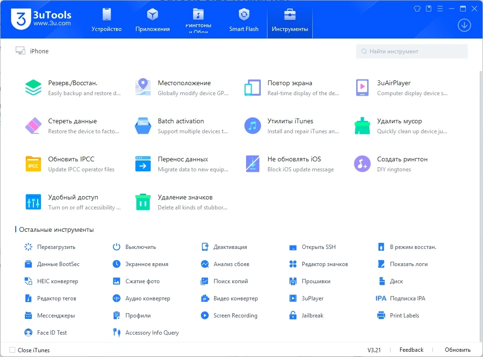This screenshot has width=483, height=357.
Task: Select the iPhone device label
Action: (39, 51)
